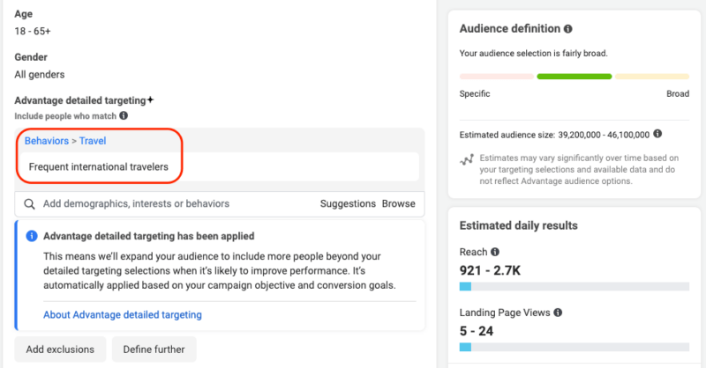Select the Frequent international travelers entry
This screenshot has height=368, width=706.
click(98, 166)
